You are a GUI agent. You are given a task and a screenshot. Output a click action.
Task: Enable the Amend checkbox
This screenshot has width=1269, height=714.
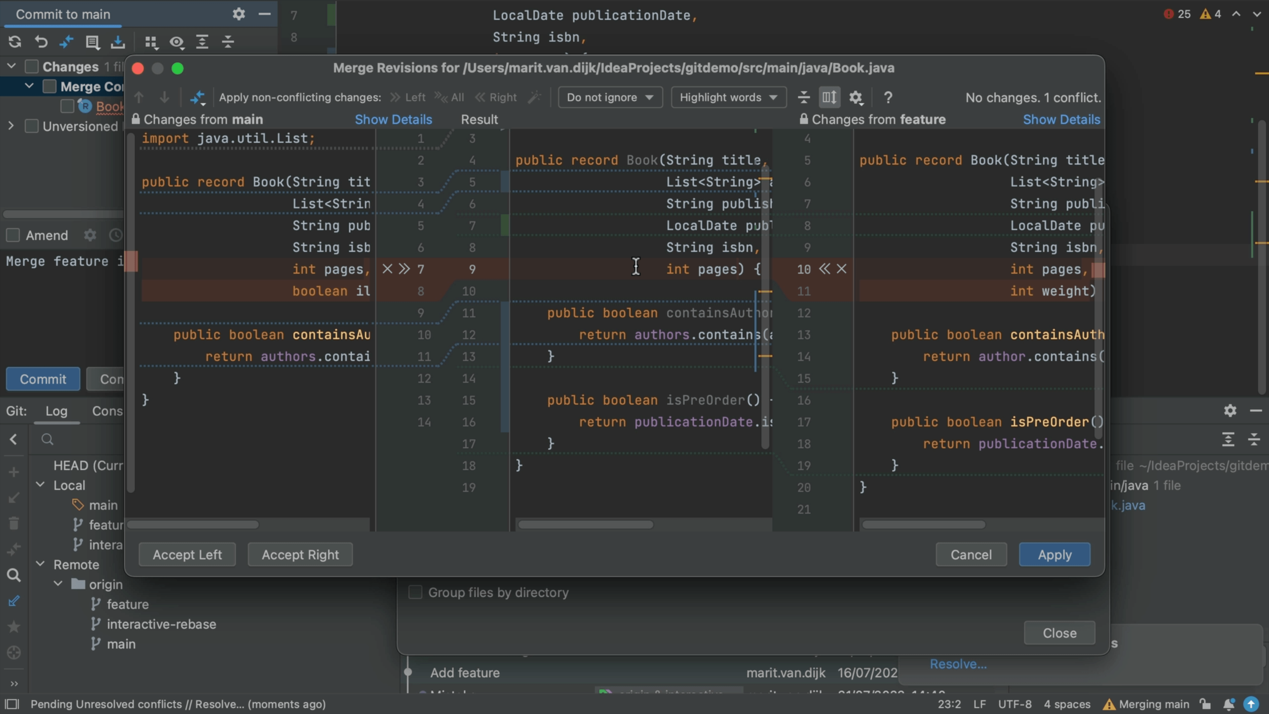[13, 235]
